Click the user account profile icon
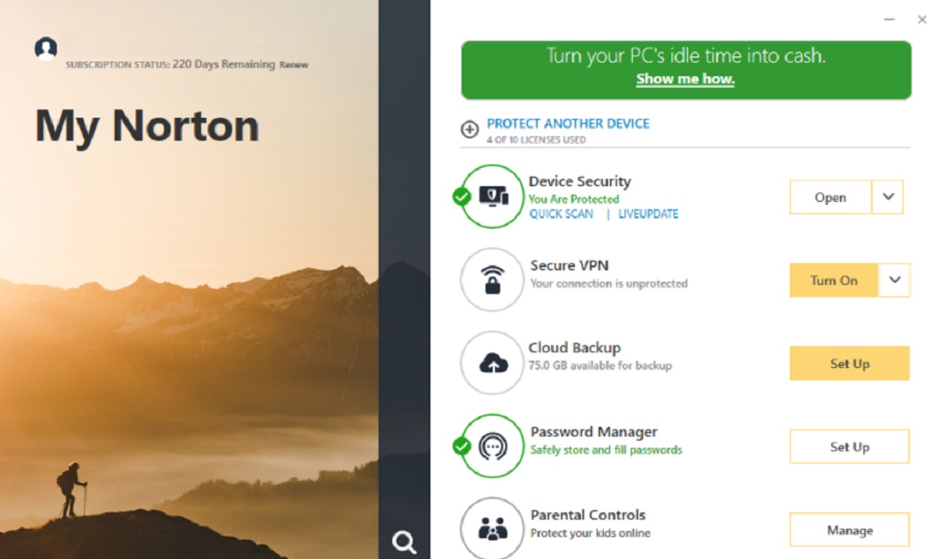The height and width of the screenshot is (559, 933). click(x=46, y=49)
